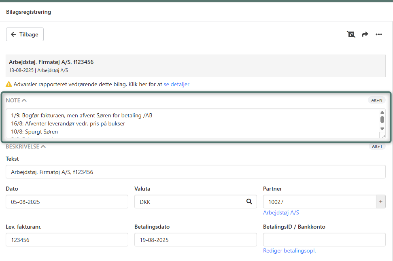Click the note field scrollbar thumb
Screen dimensions: 393x261
click(x=382, y=119)
